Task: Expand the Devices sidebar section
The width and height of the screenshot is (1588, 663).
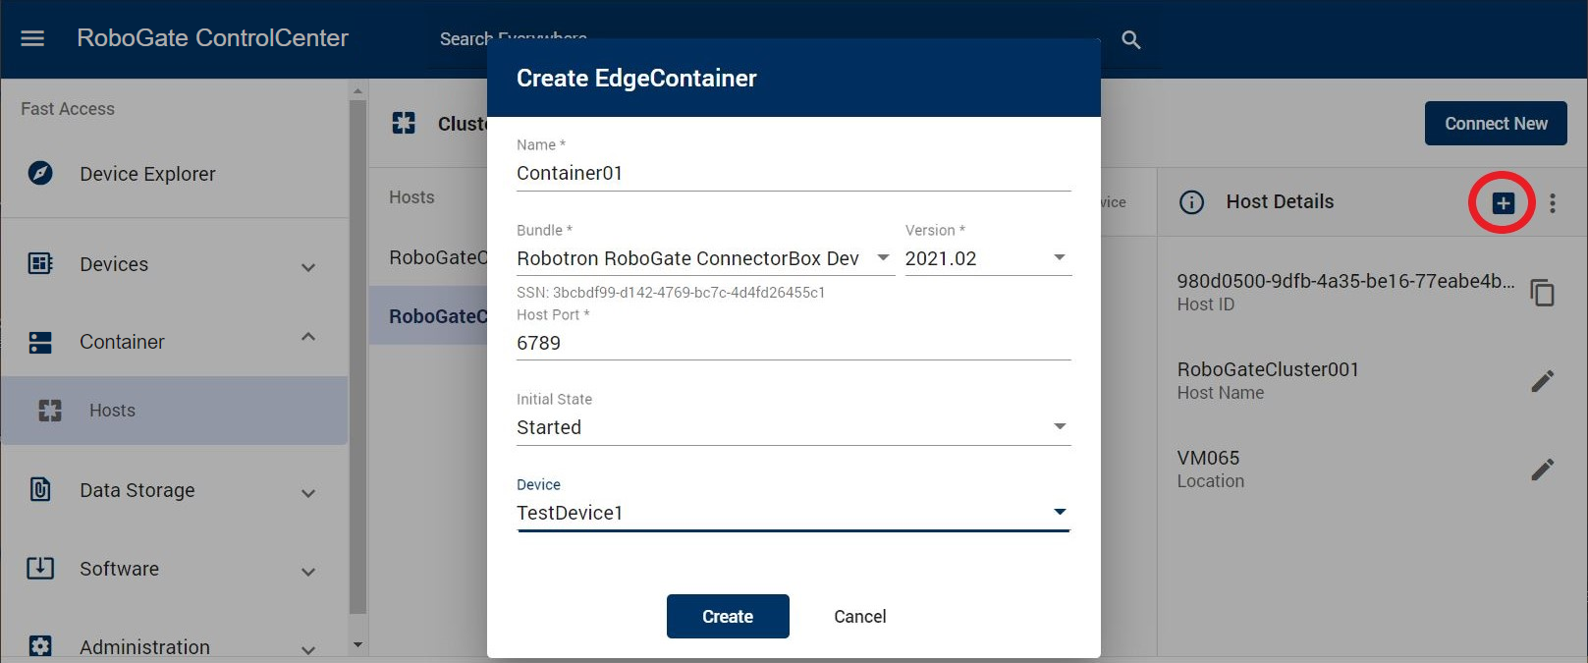Action: [307, 265]
